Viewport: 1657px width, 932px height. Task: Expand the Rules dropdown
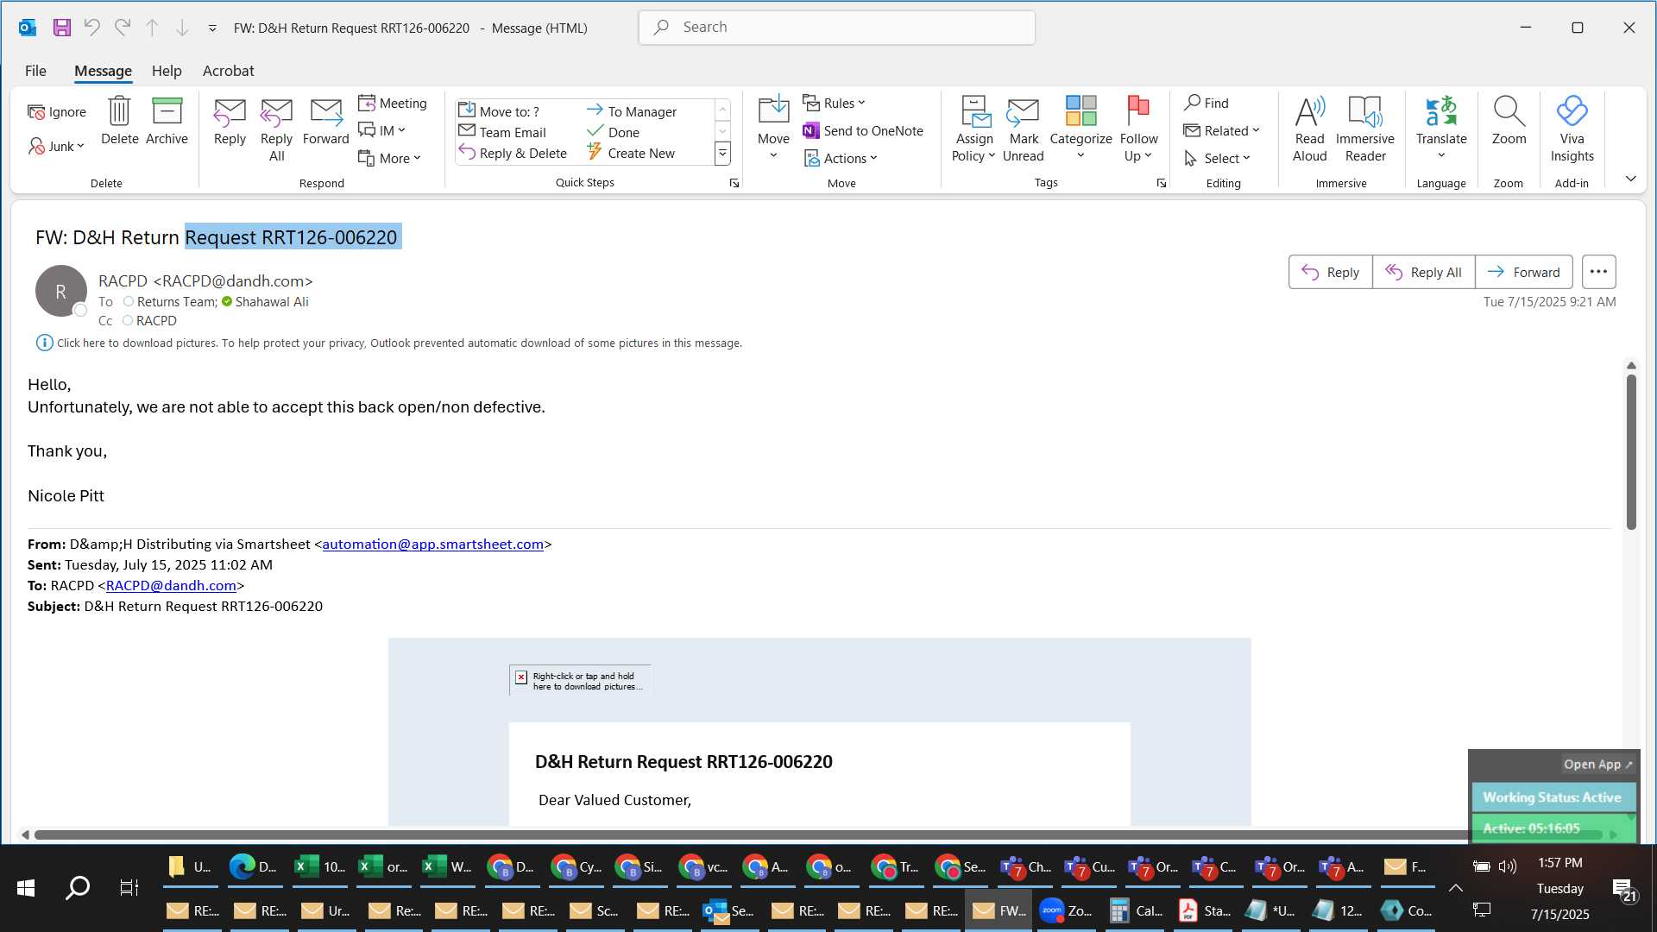tap(834, 103)
